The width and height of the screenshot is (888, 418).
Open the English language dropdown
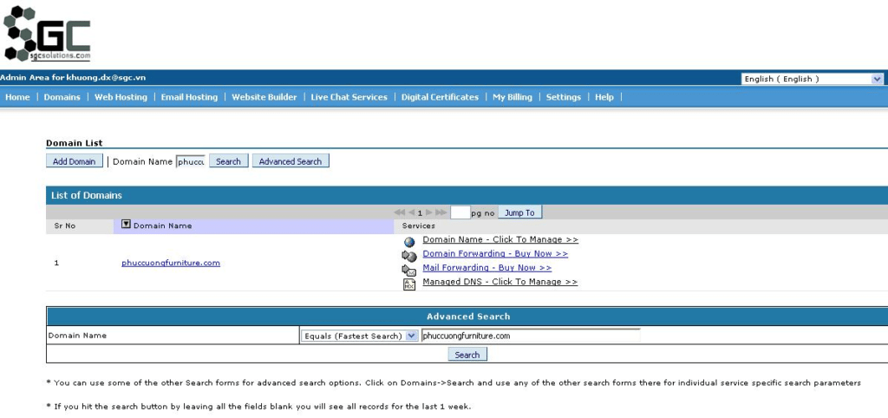click(813, 79)
